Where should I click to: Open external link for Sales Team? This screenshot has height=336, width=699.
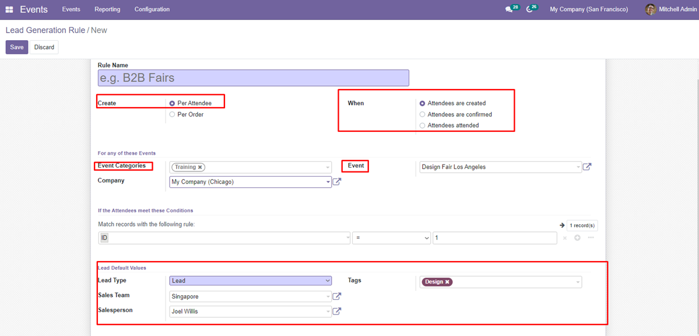pos(337,296)
